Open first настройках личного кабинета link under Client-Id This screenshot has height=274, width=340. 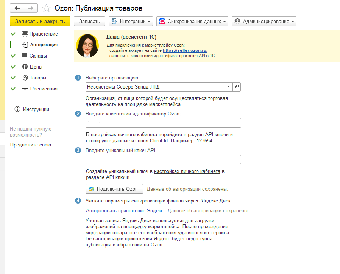click(x=125, y=135)
